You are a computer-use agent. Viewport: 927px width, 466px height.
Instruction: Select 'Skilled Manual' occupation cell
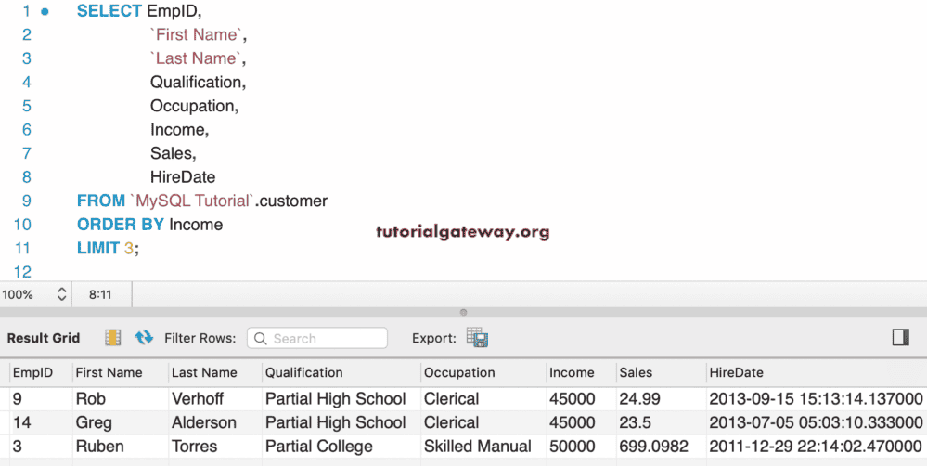pos(478,447)
